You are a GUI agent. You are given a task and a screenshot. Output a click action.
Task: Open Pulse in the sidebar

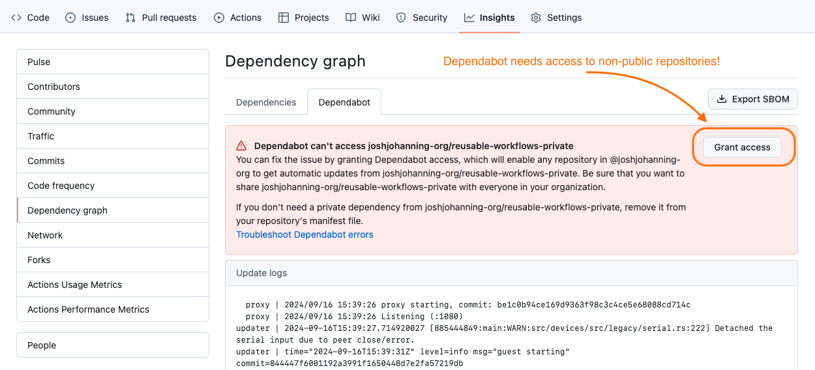coord(39,62)
